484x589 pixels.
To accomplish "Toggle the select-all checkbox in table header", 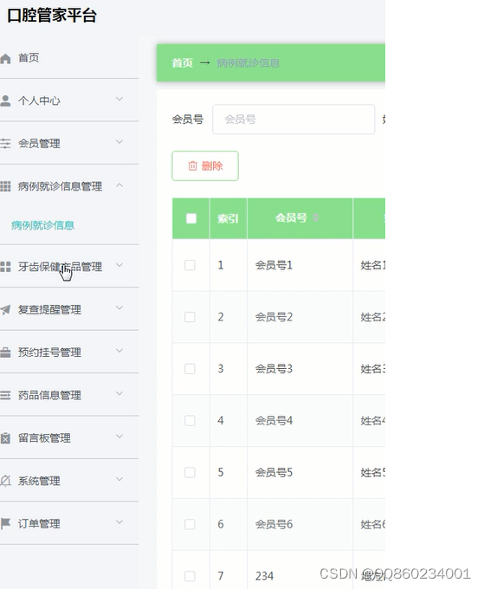I will click(x=191, y=218).
